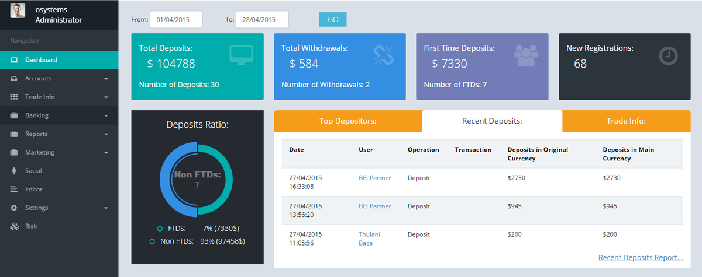Click the $ 104788 total deposits value

click(171, 64)
